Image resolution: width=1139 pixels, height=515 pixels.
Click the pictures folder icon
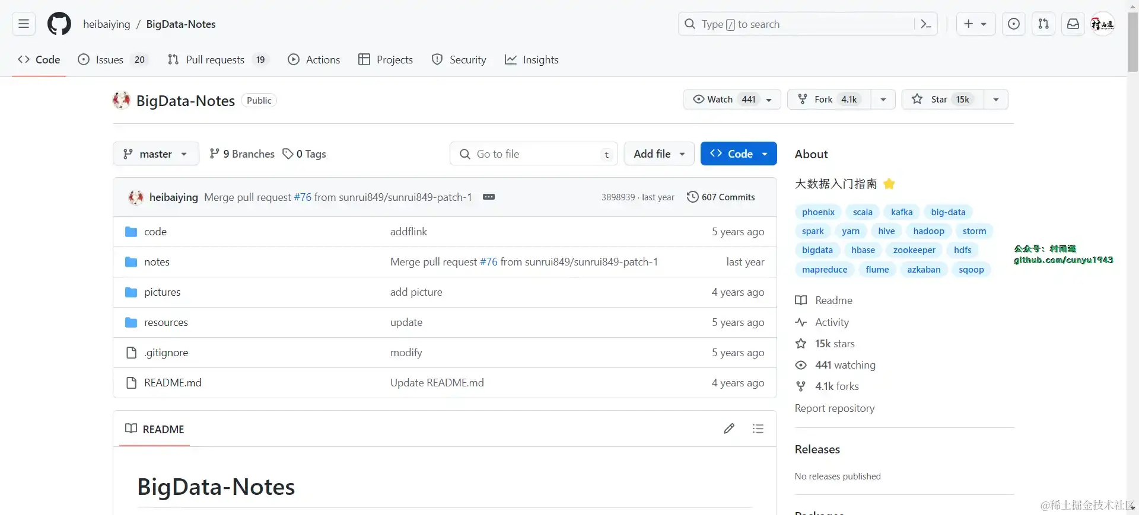click(x=131, y=292)
